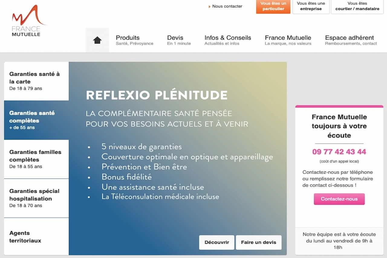The height and width of the screenshot is (258, 387).
Task: Click the phone number 09 77 42 43 44
Action: (339, 152)
